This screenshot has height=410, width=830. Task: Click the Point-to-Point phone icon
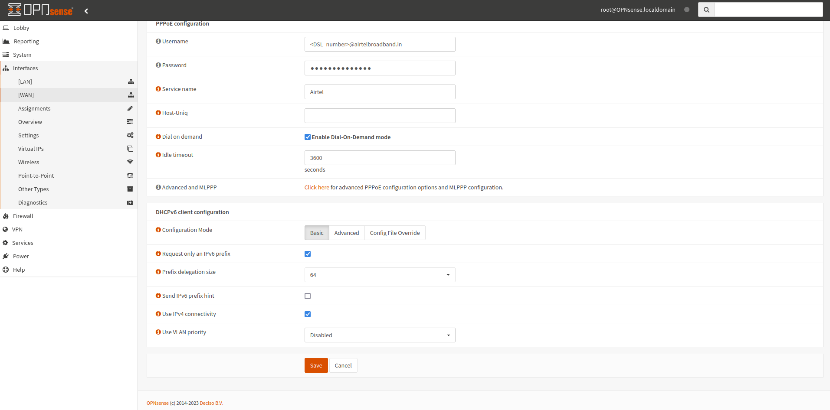coord(130,176)
